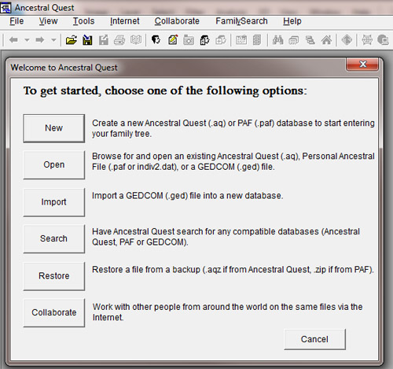This screenshot has width=393, height=369.
Task: Click the 'Import a GEDCOM (.ged) file' description
Action: 188,196
